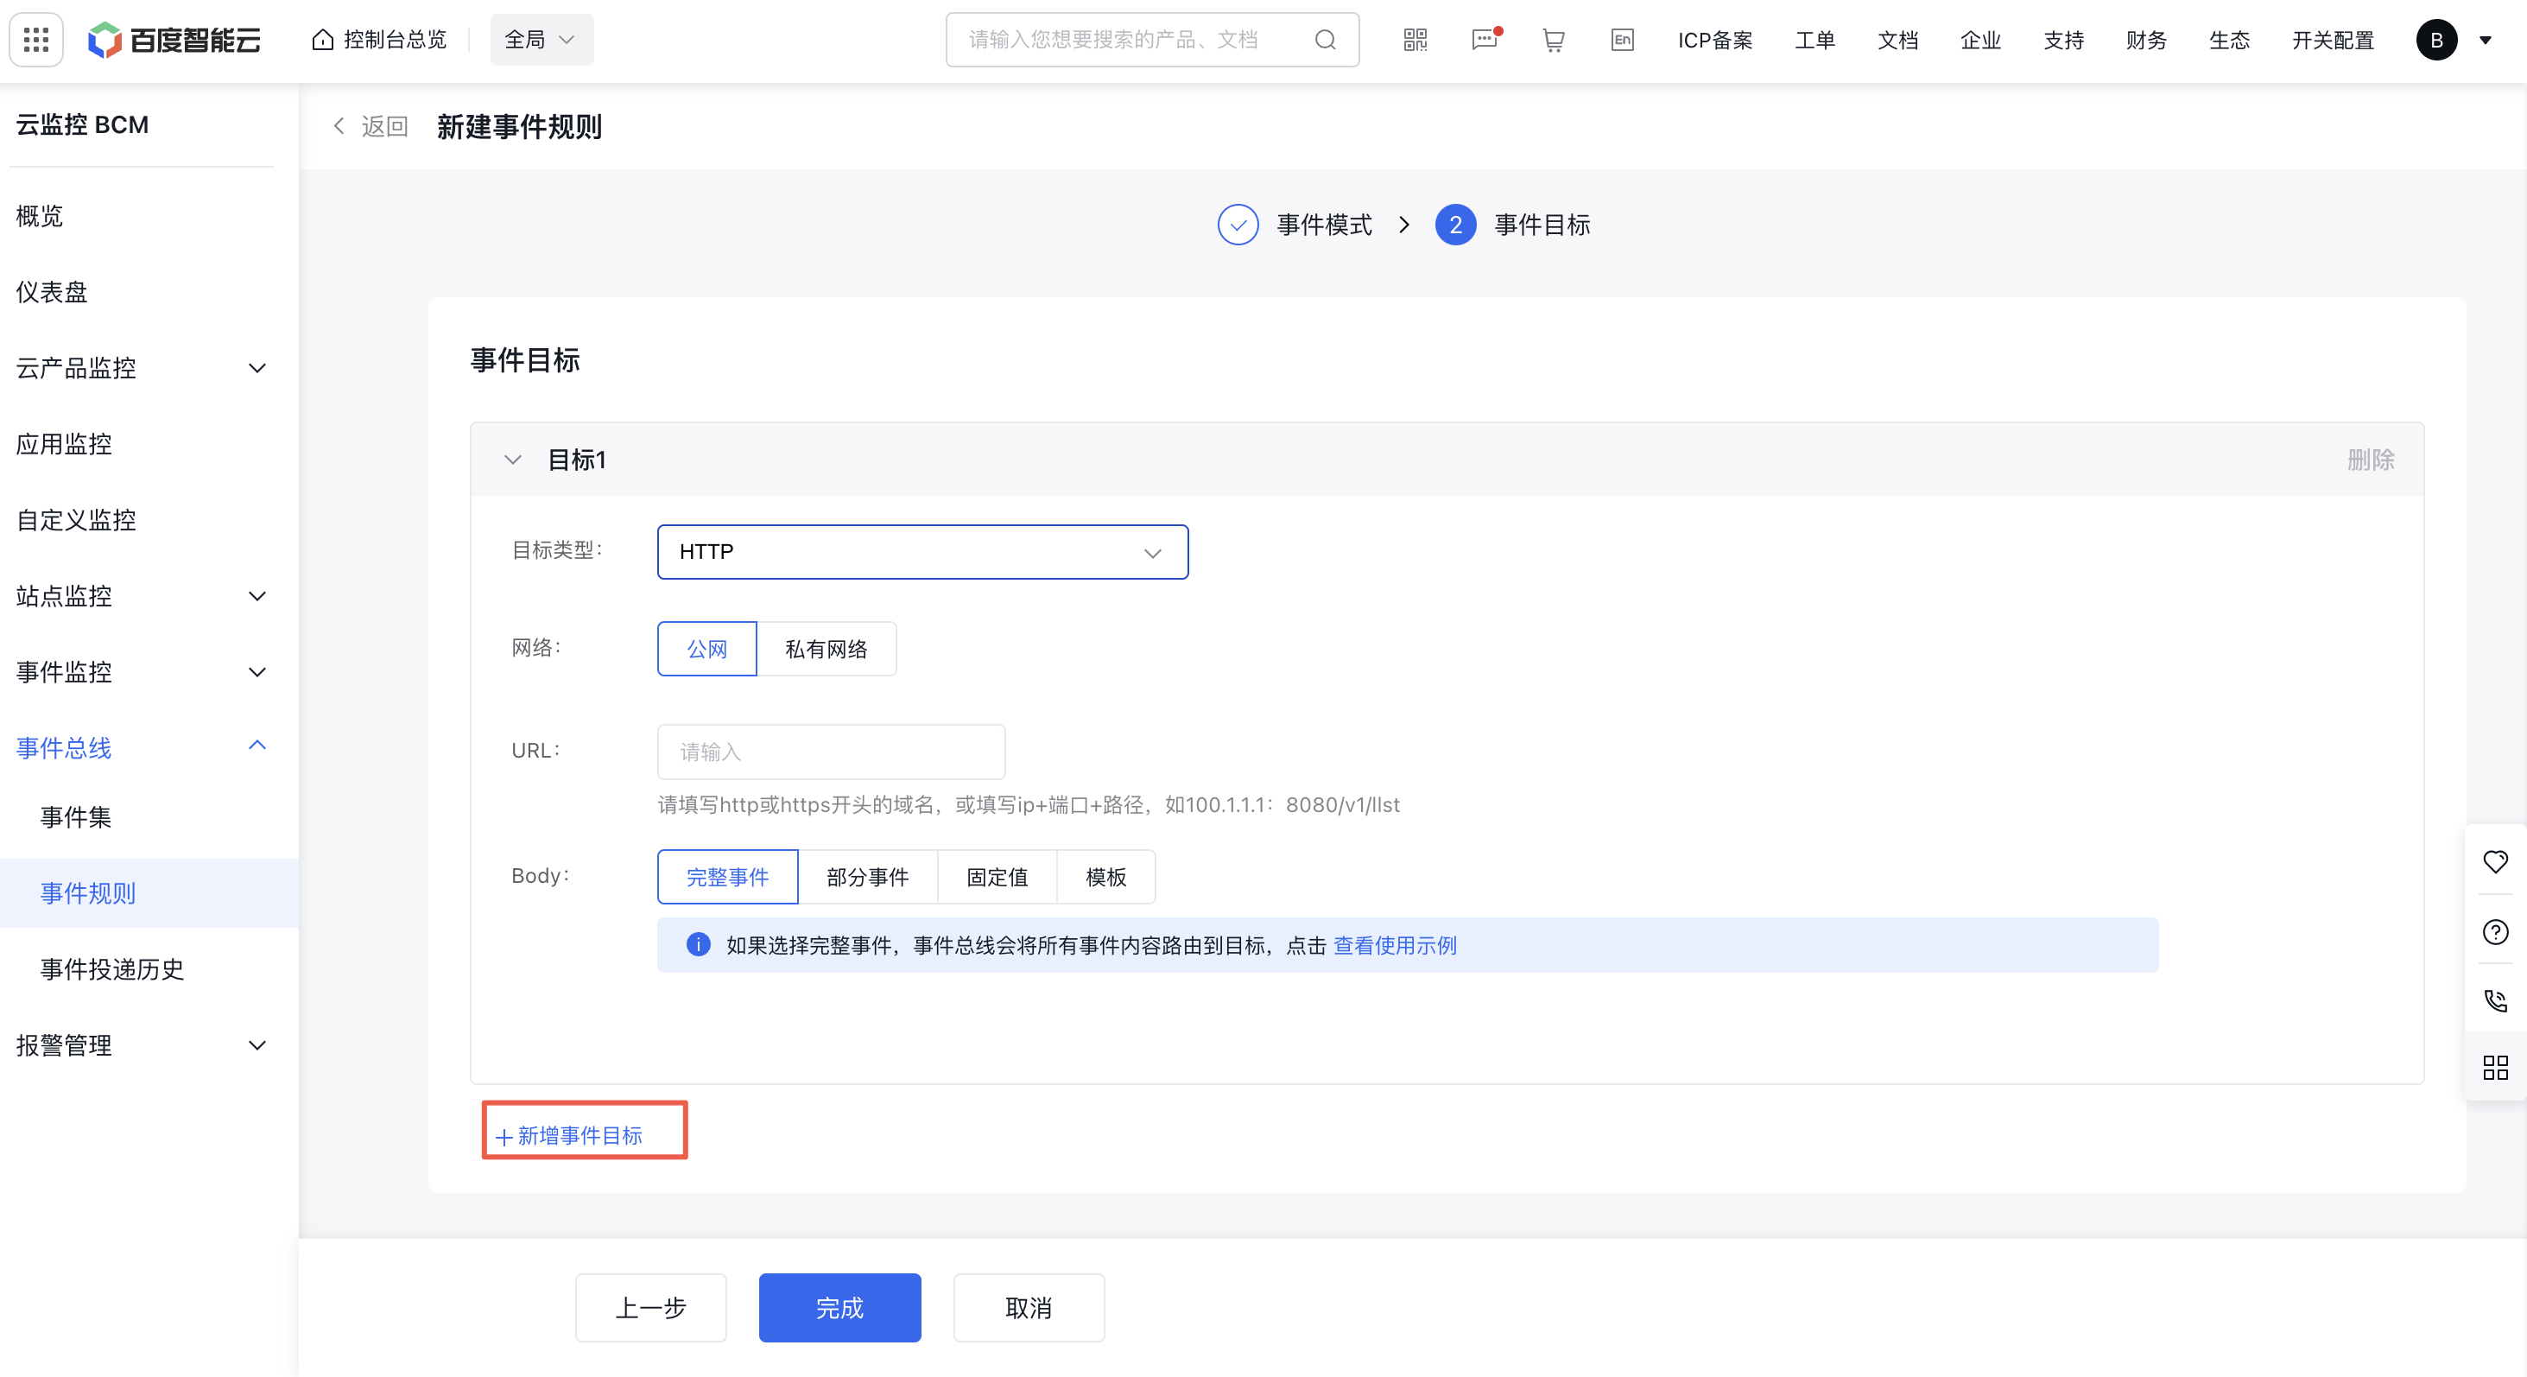The width and height of the screenshot is (2527, 1377).
Task: Open 开关配置 in top bar
Action: point(2333,41)
